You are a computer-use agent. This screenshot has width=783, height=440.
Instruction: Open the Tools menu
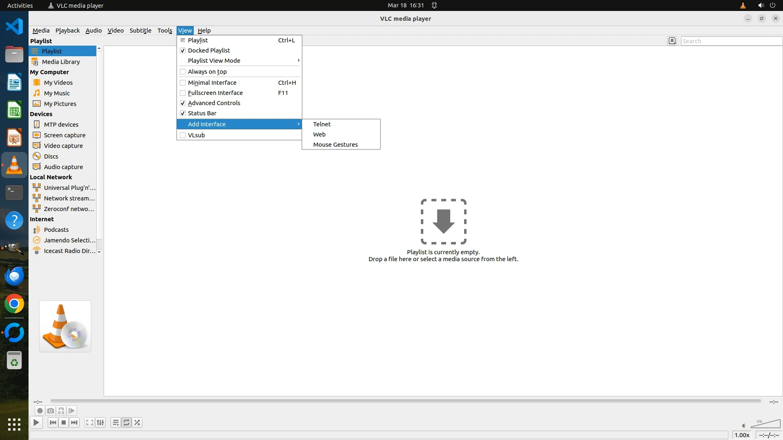(x=165, y=31)
